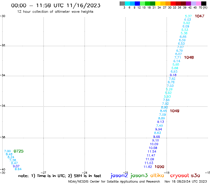
Task: Select the altika satellite legend label
Action: (157, 176)
